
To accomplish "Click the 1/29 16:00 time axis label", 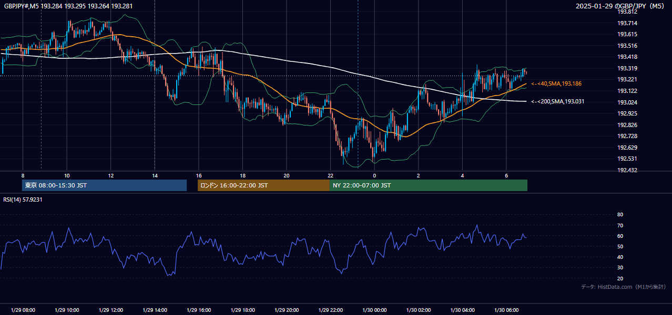I will (199, 310).
